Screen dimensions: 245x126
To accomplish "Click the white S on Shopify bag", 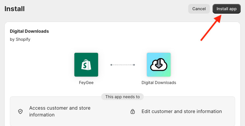I will [x=86, y=66].
